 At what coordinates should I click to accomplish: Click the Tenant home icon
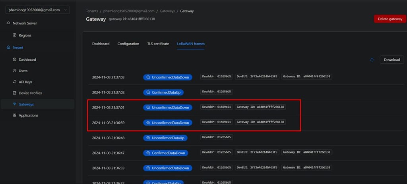pyautogui.click(x=9, y=48)
